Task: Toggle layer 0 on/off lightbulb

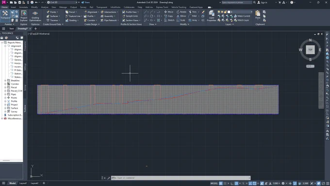Action: (x=219, y=12)
